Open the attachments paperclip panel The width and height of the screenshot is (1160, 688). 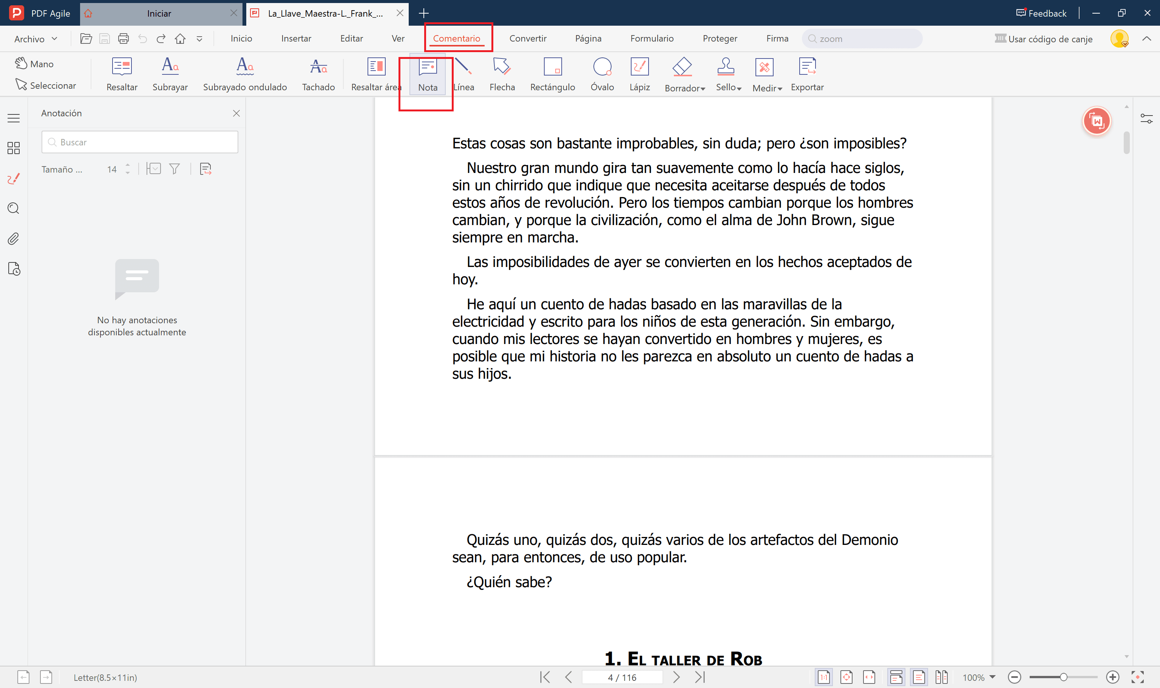click(x=14, y=238)
